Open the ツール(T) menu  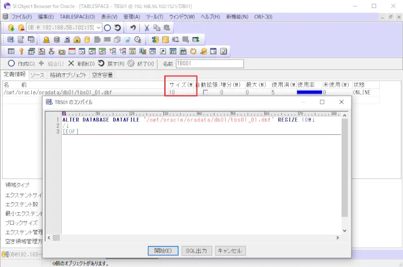pyautogui.click(x=154, y=17)
